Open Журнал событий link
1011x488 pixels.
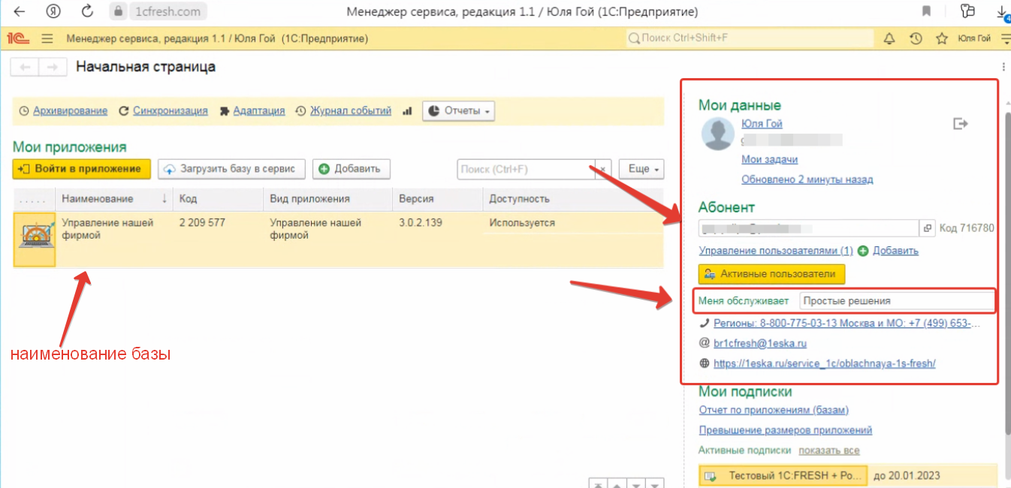[351, 111]
